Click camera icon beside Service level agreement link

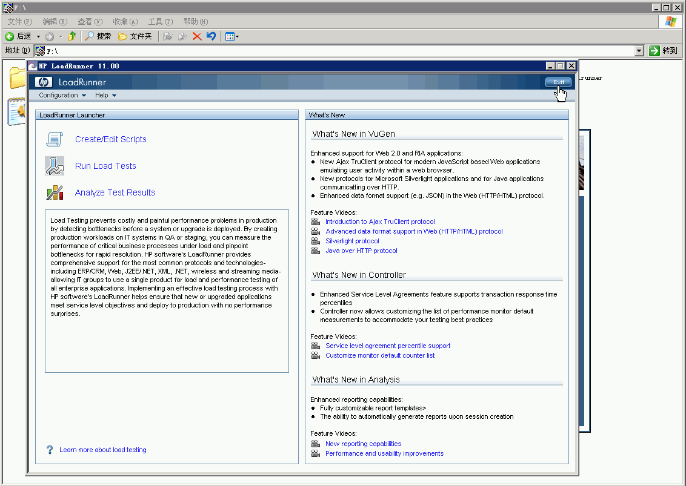pos(316,346)
